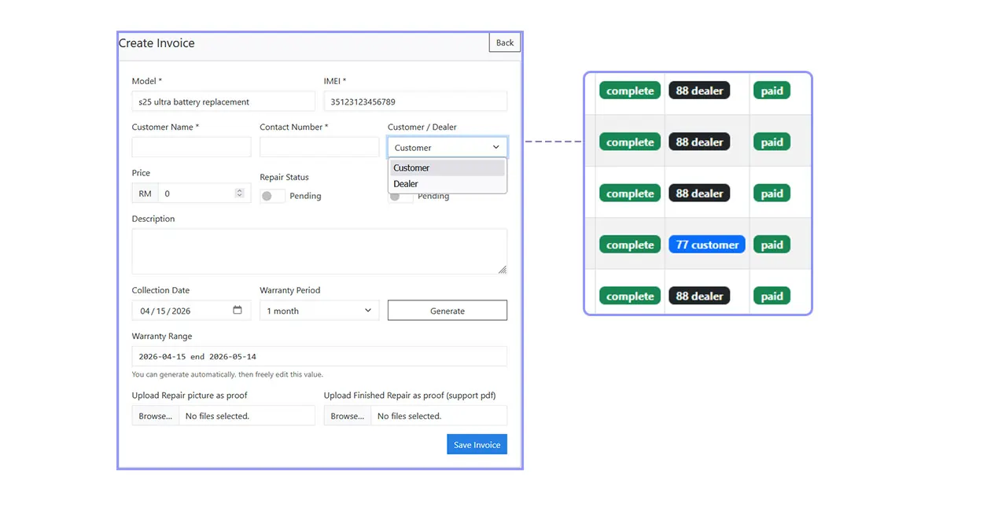Focus the Contact Number field
This screenshot has width=991, height=519.
tap(319, 147)
